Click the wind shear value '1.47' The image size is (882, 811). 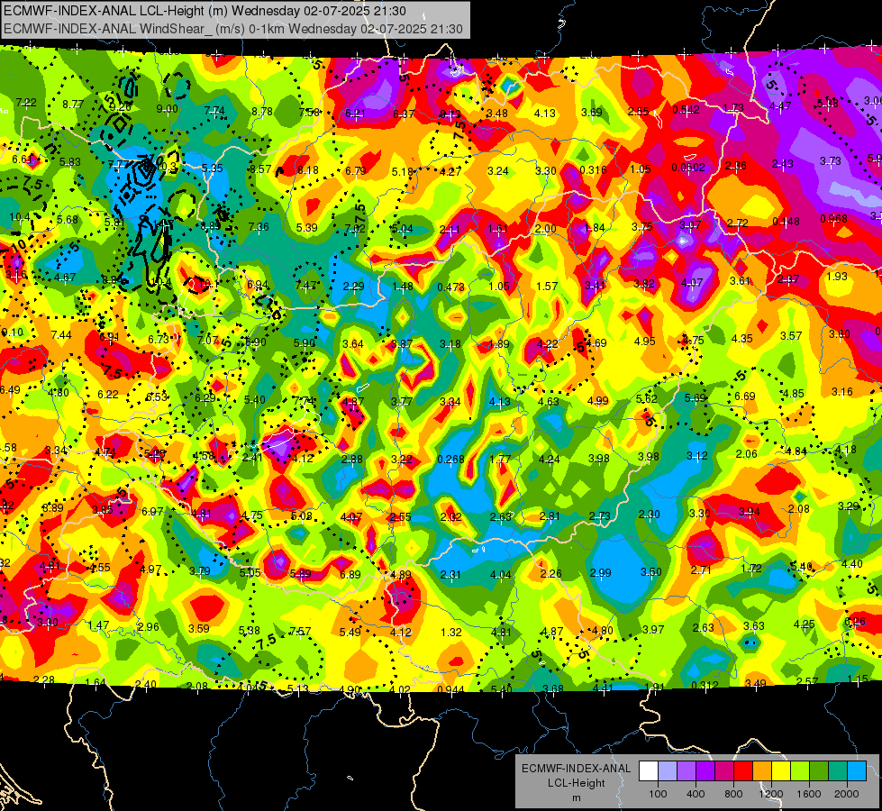point(98,625)
